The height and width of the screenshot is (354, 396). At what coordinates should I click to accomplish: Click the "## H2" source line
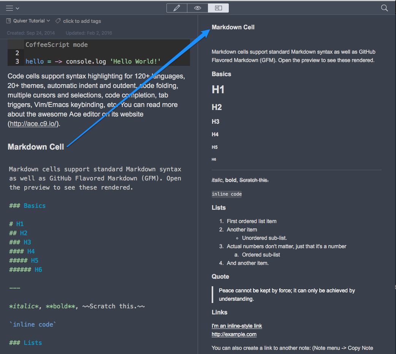(x=18, y=233)
